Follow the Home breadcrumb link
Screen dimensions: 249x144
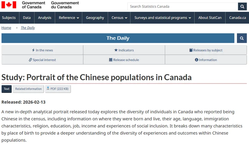pos(6,28)
